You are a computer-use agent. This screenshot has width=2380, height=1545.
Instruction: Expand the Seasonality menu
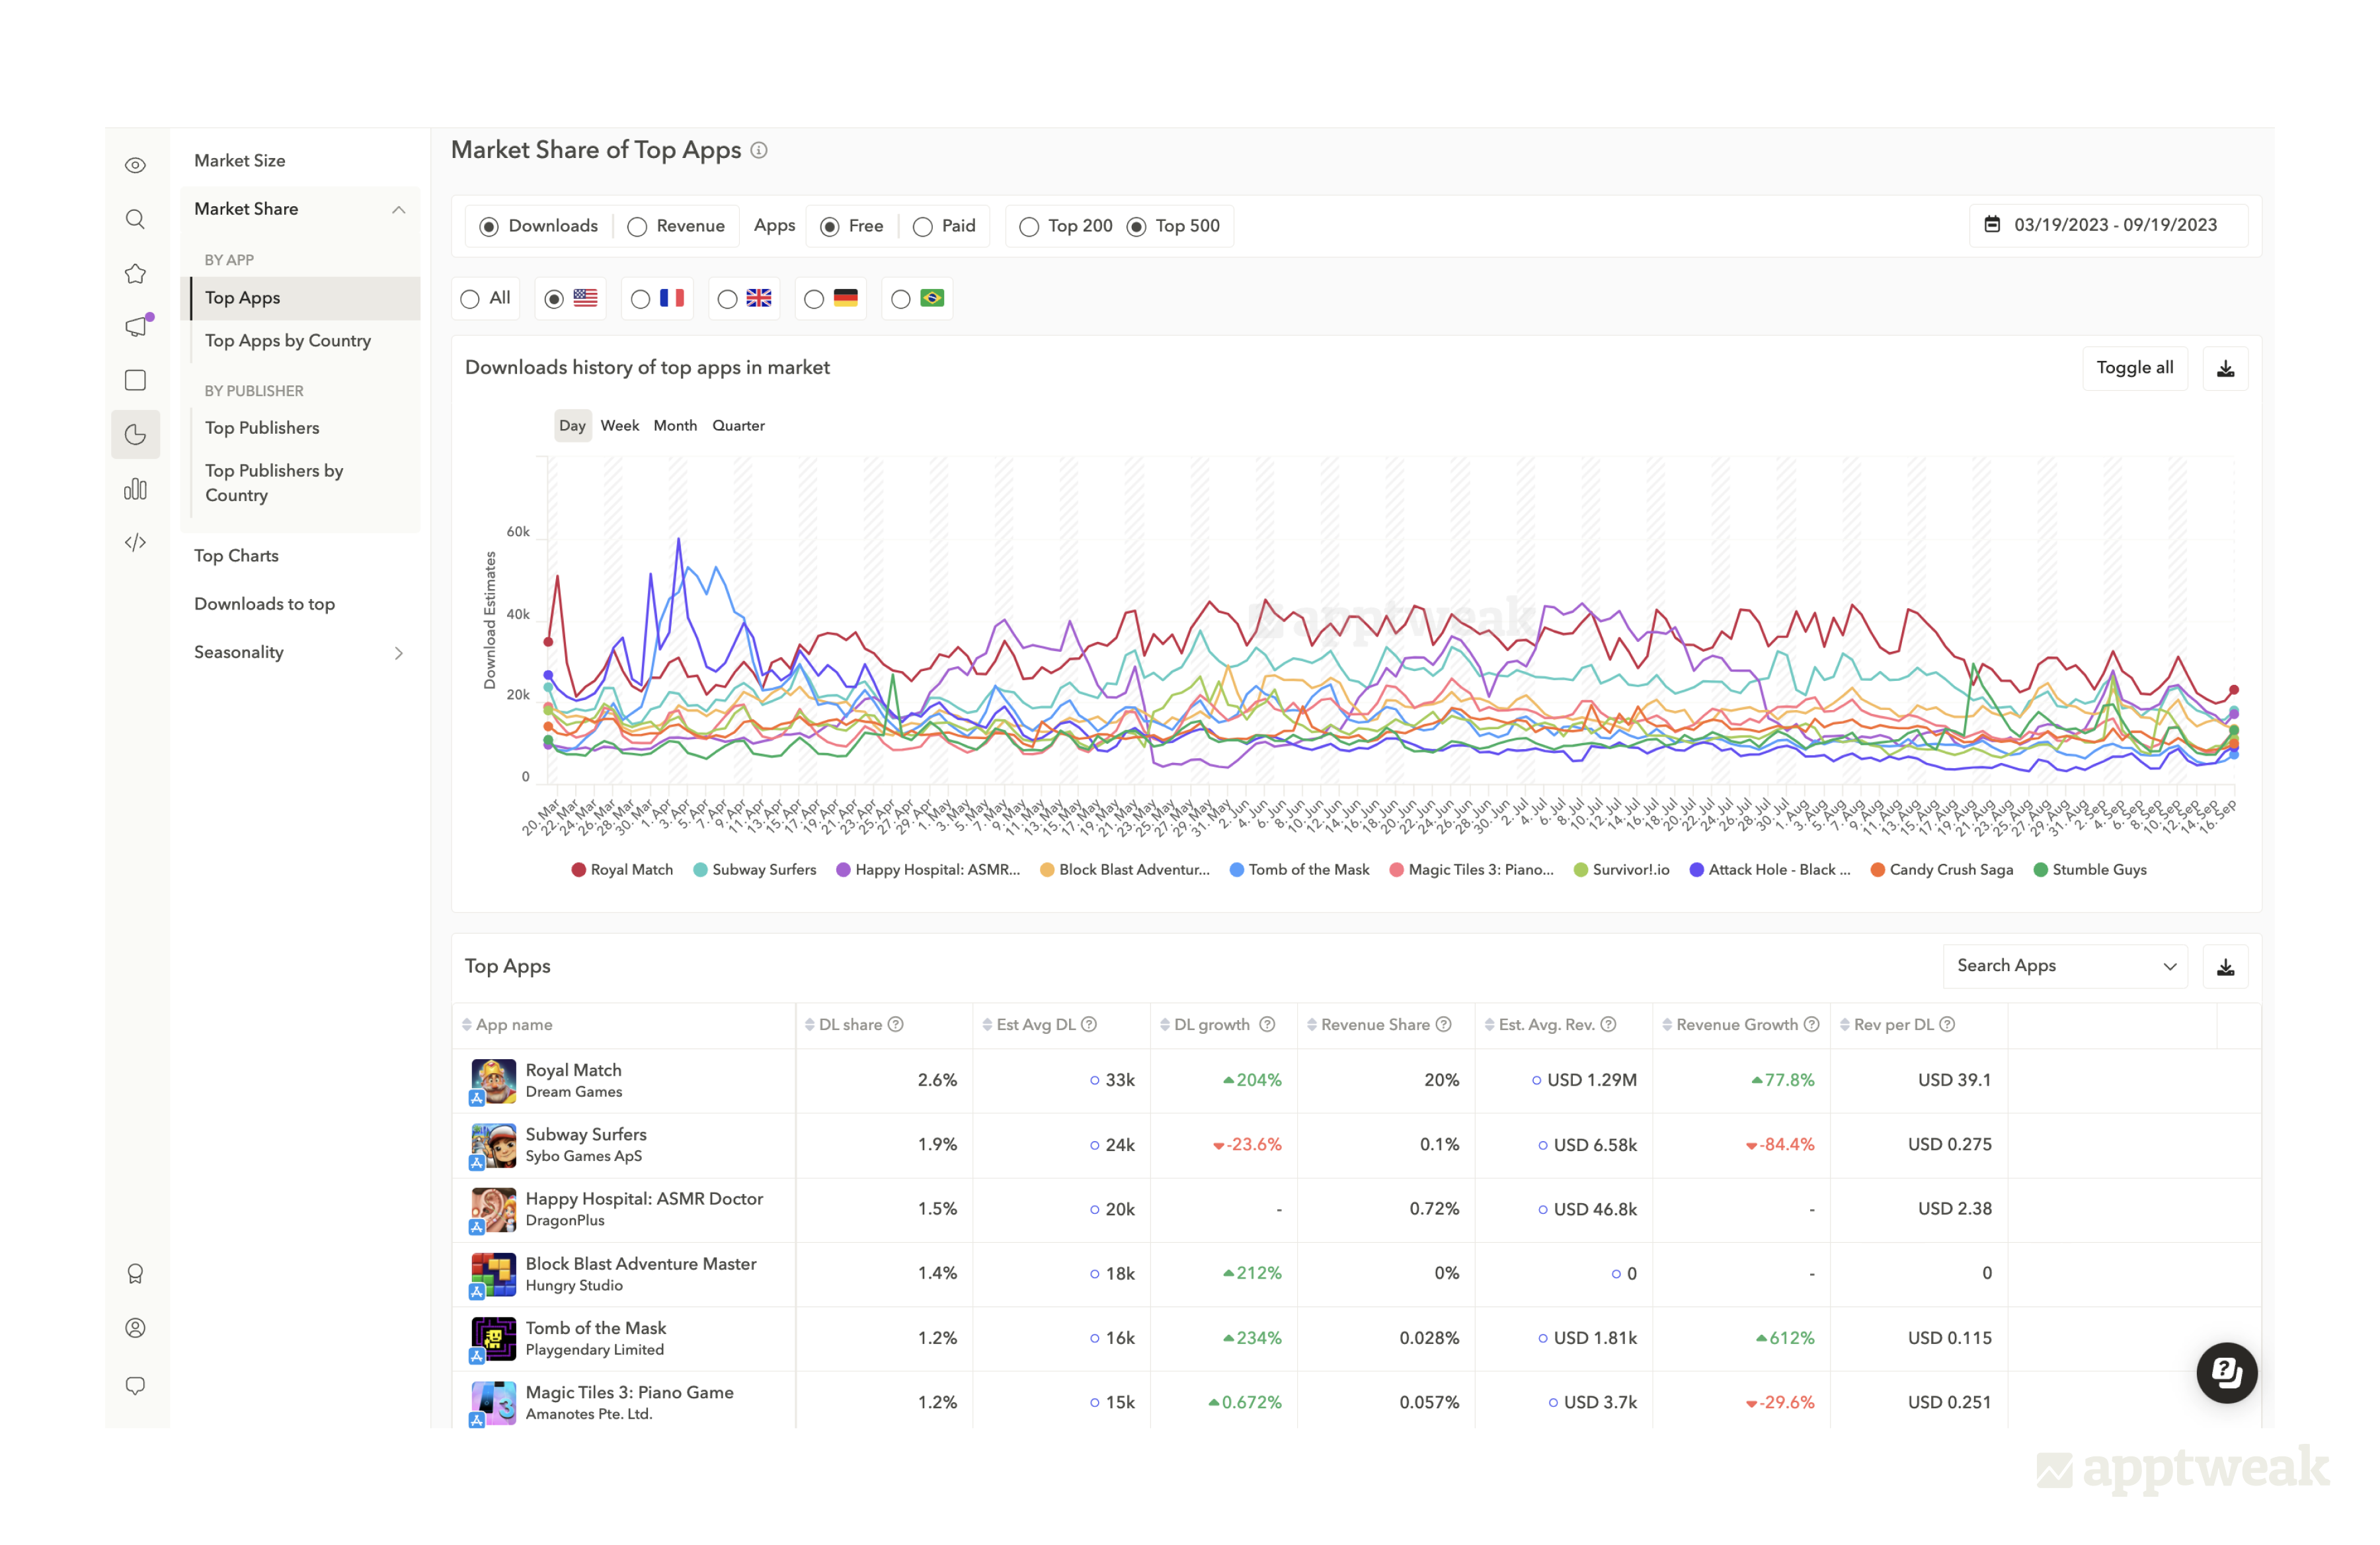(399, 653)
